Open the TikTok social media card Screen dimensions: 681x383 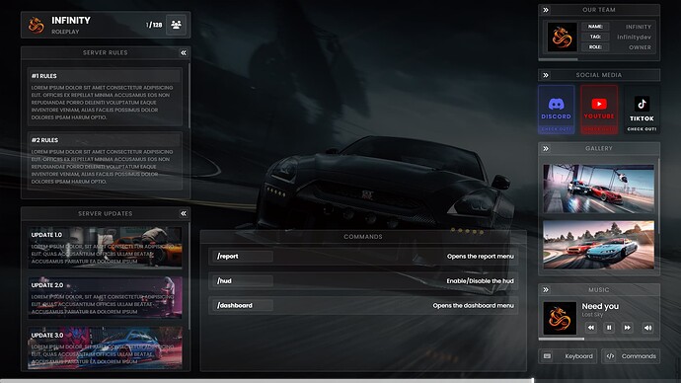point(642,110)
